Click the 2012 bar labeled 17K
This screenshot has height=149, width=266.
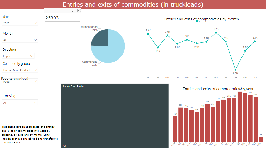(x=197, y=127)
